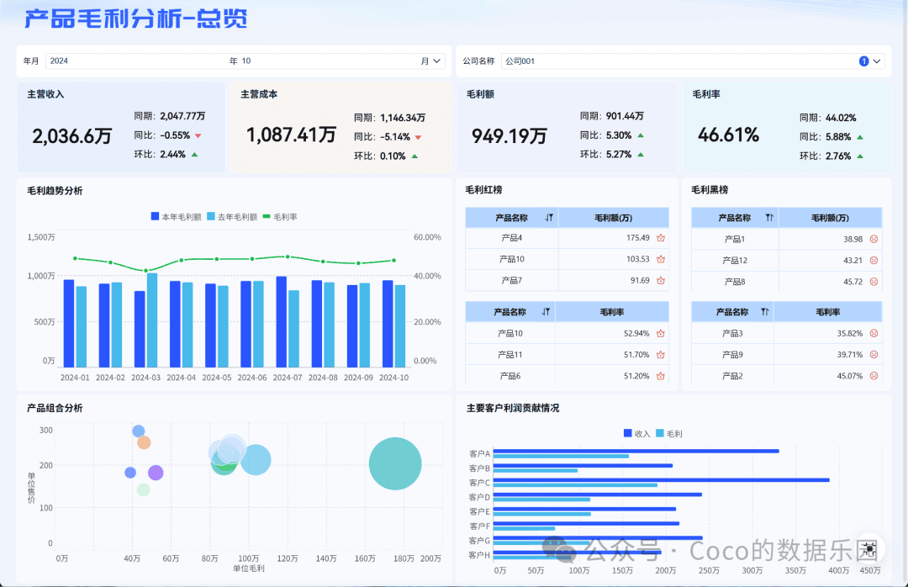The image size is (908, 587).
Task: Toggle 毛利率 line legend item
Action: click(x=280, y=217)
